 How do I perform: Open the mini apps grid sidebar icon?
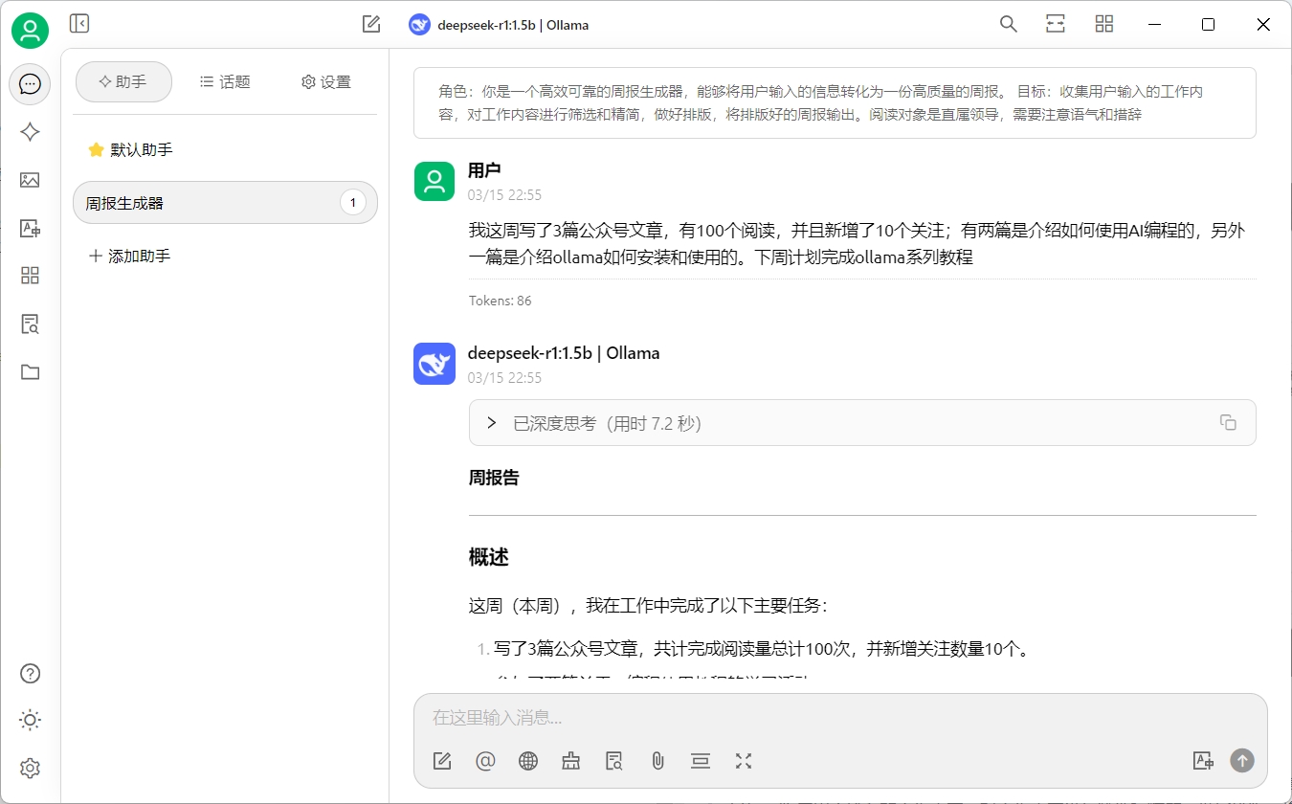[30, 276]
